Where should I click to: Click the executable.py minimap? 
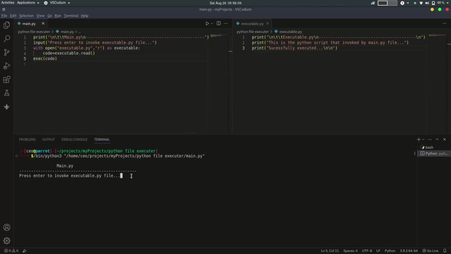pyautogui.click(x=437, y=35)
